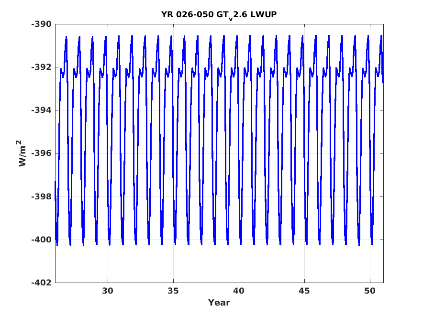This screenshot has height=317, width=423.
Task: Click the y-axis tick label -392
Action: tap(41, 67)
